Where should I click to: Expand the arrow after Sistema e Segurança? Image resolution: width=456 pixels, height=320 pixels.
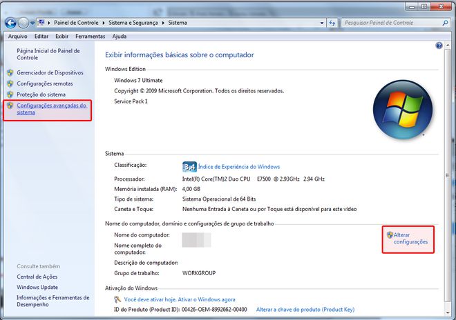(x=163, y=23)
